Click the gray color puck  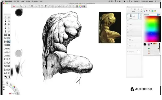click(18, 53)
